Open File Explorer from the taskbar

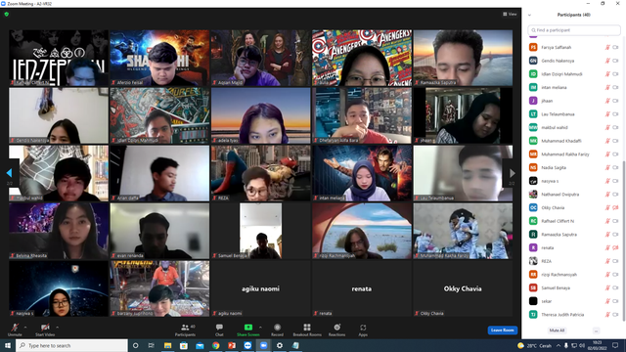(x=167, y=345)
